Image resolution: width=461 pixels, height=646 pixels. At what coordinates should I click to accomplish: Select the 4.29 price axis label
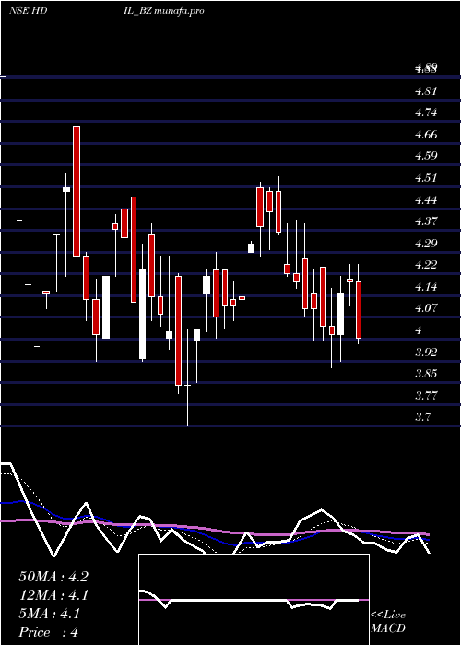coord(426,243)
